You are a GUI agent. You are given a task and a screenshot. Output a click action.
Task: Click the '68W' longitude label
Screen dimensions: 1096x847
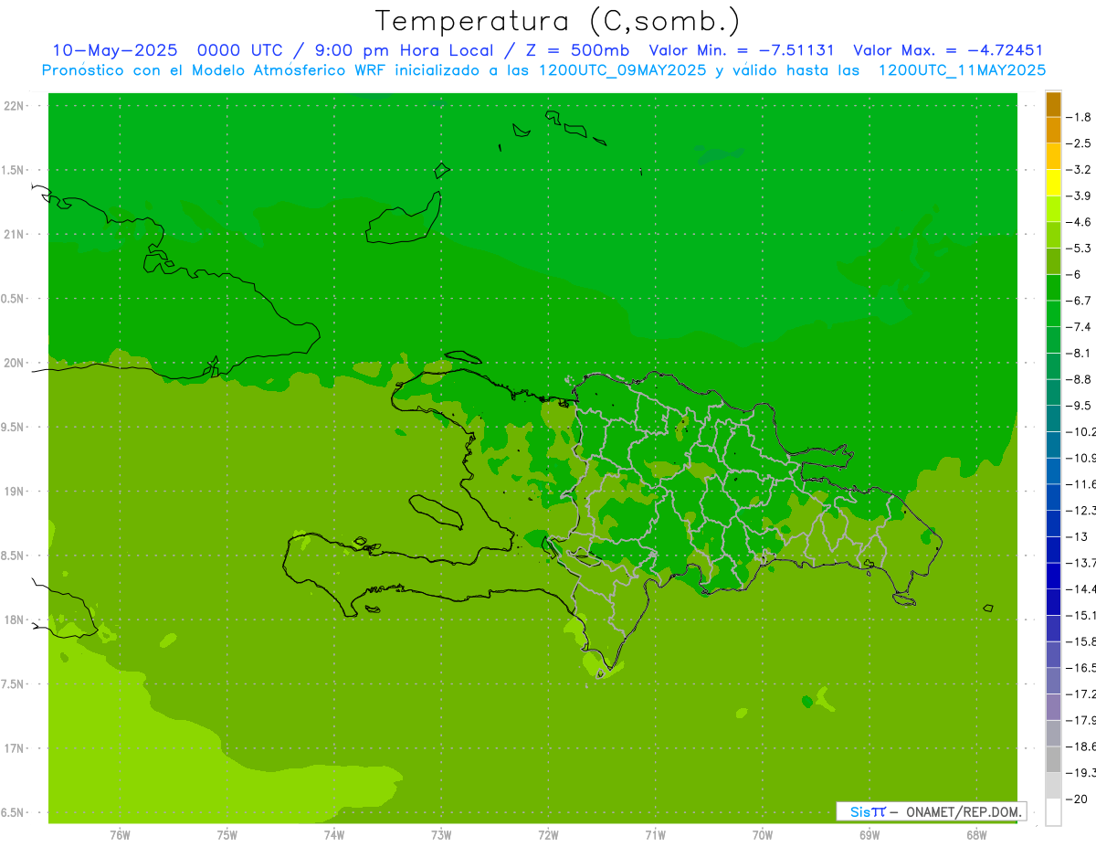[976, 835]
